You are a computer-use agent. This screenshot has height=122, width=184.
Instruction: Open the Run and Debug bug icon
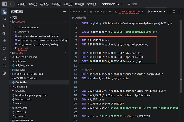click(x=4, y=41)
